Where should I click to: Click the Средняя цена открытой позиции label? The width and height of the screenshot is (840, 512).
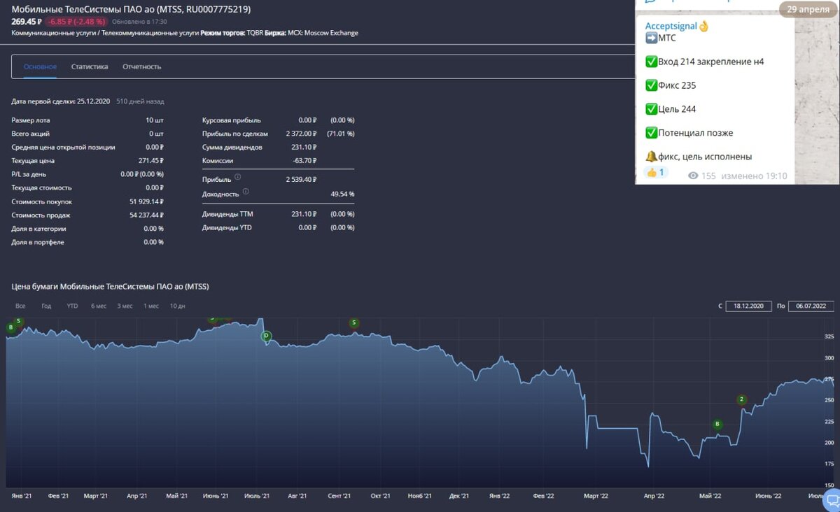63,147
